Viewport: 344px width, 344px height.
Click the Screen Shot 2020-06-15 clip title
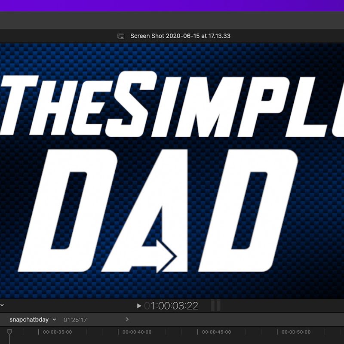pos(180,36)
